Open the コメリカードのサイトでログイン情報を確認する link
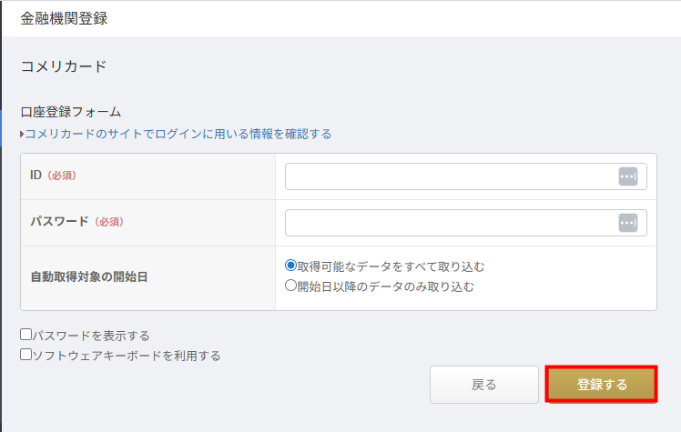The image size is (681, 432). click(178, 134)
